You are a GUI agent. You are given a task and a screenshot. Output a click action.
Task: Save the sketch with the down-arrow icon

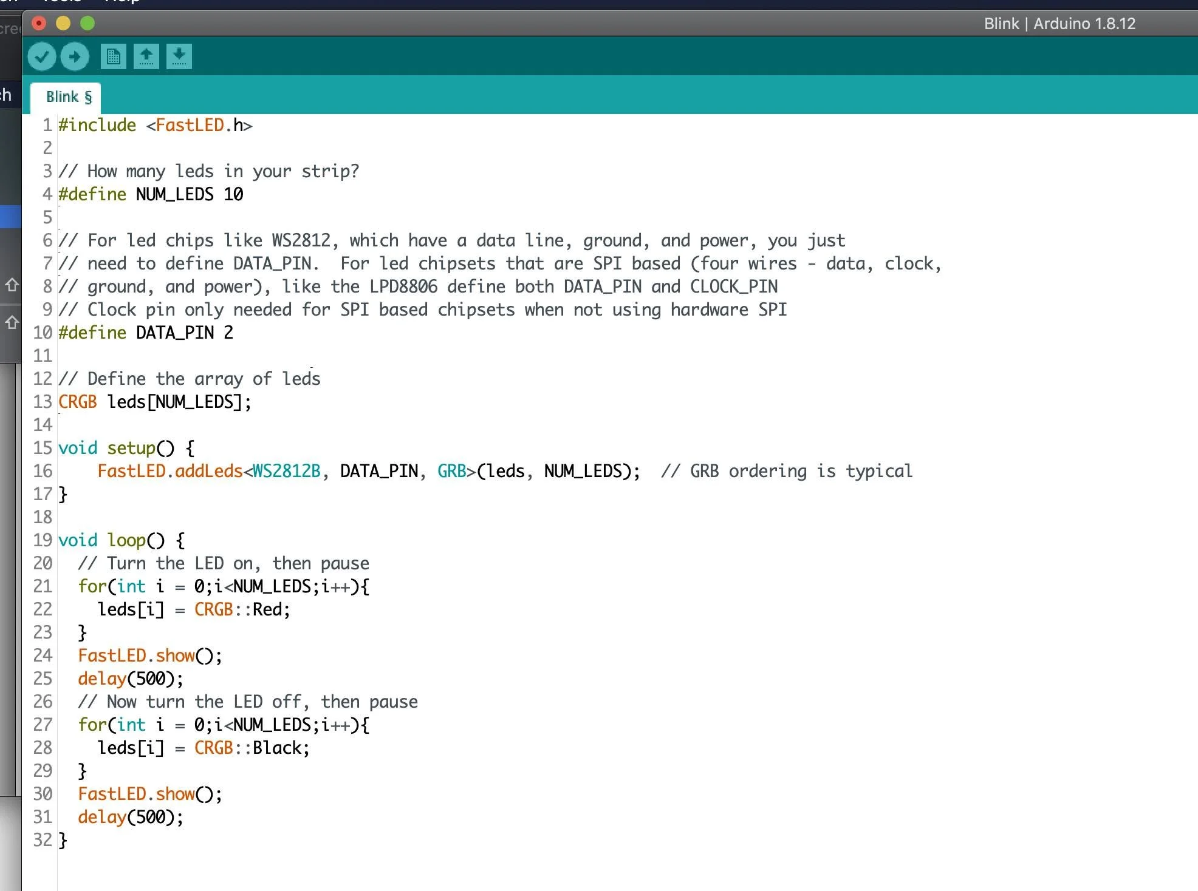coord(179,57)
